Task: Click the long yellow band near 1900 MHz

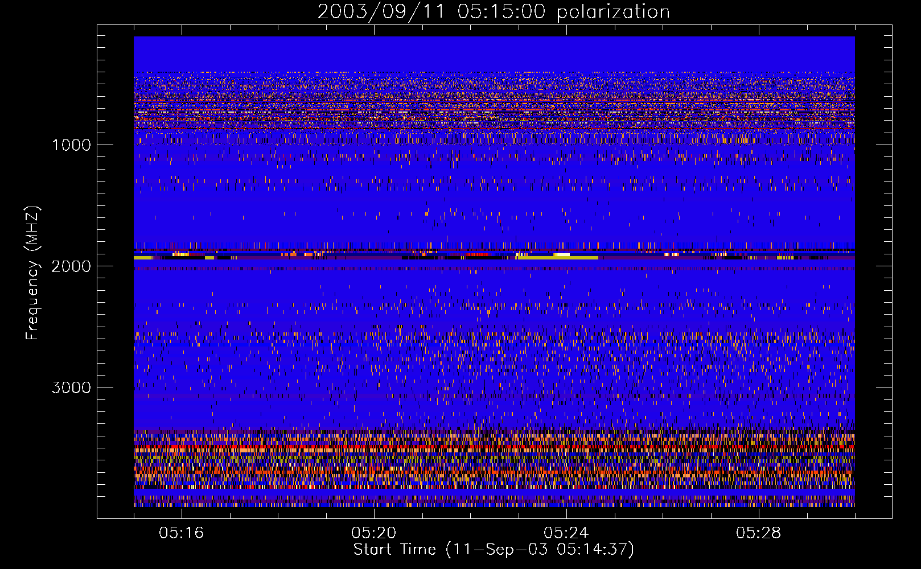Action: (557, 258)
